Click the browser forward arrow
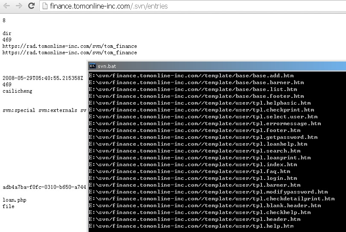Image resolution: width=346 pixels, height=232 pixels. pyautogui.click(x=19, y=6)
